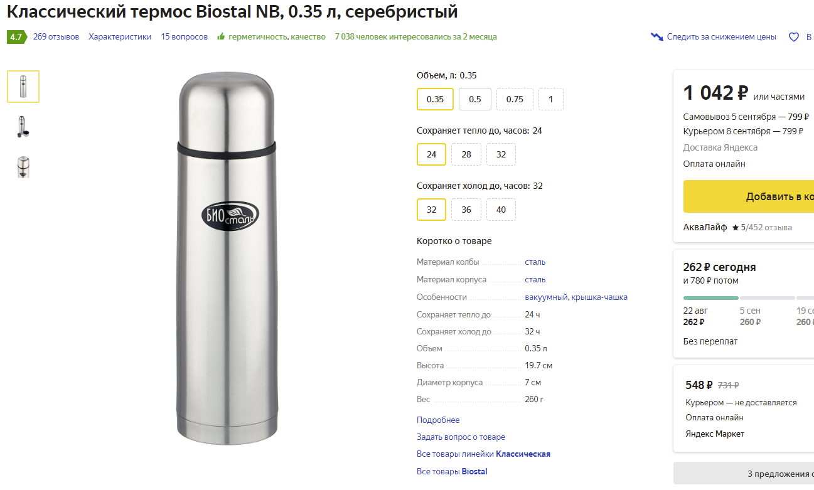814x490 pixels.
Task: Select 0.5 liter volume option
Action: tap(475, 99)
